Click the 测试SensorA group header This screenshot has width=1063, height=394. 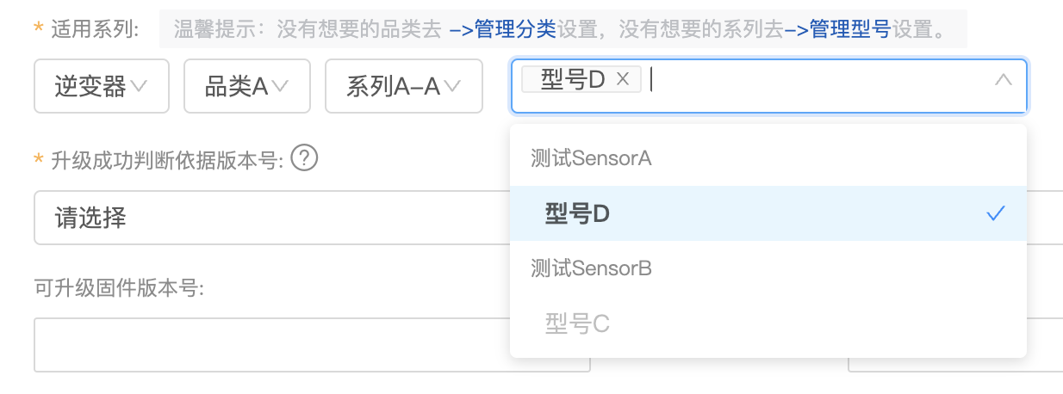[590, 158]
